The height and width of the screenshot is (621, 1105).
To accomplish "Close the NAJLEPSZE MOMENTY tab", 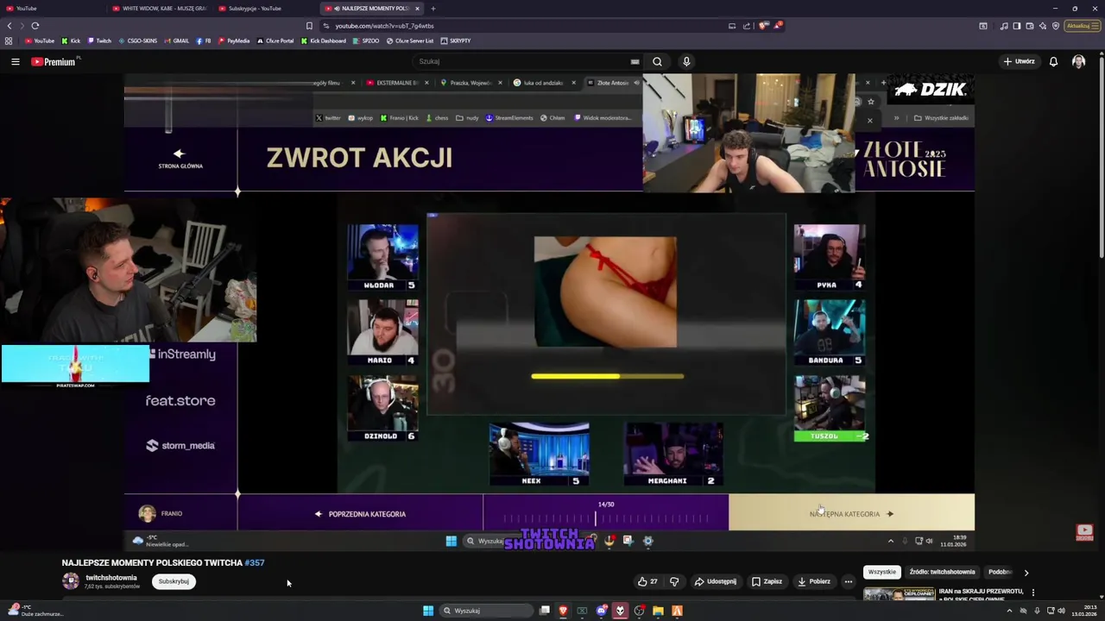I will pos(417,9).
